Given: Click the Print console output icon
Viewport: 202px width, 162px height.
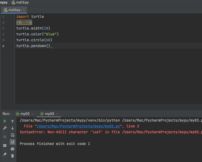Looking at the screenshot, I should (x=13, y=149).
